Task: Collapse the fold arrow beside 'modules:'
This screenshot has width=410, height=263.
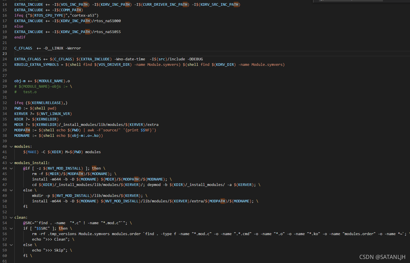Action: (x=11, y=147)
